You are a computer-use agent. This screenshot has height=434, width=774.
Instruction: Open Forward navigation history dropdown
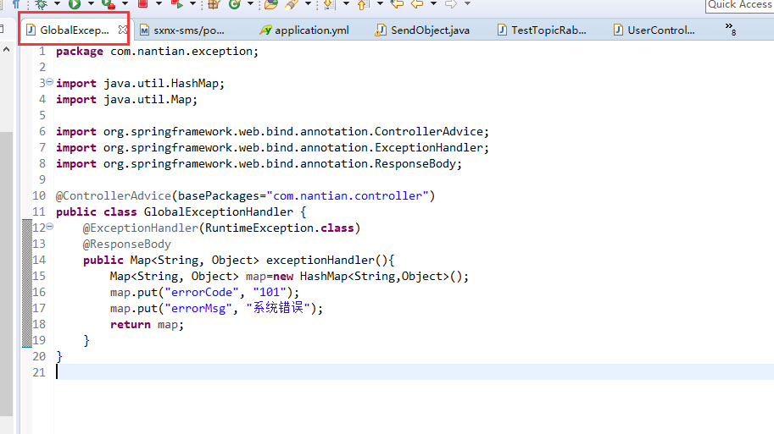point(467,4)
